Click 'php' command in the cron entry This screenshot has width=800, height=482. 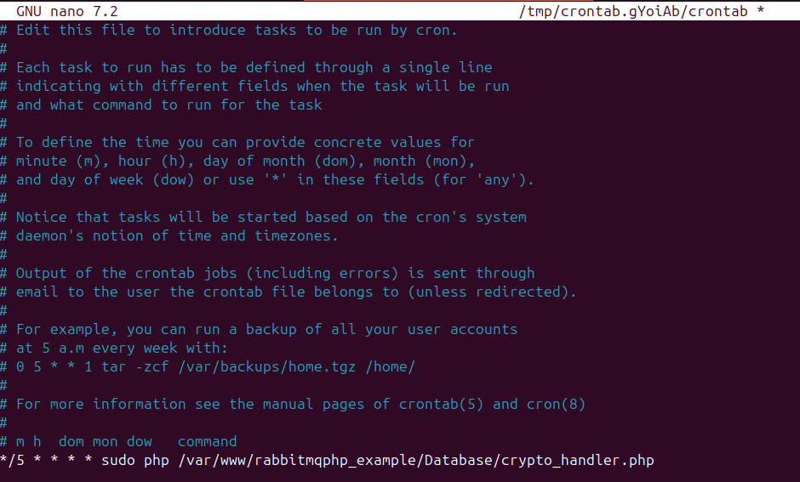(x=157, y=461)
